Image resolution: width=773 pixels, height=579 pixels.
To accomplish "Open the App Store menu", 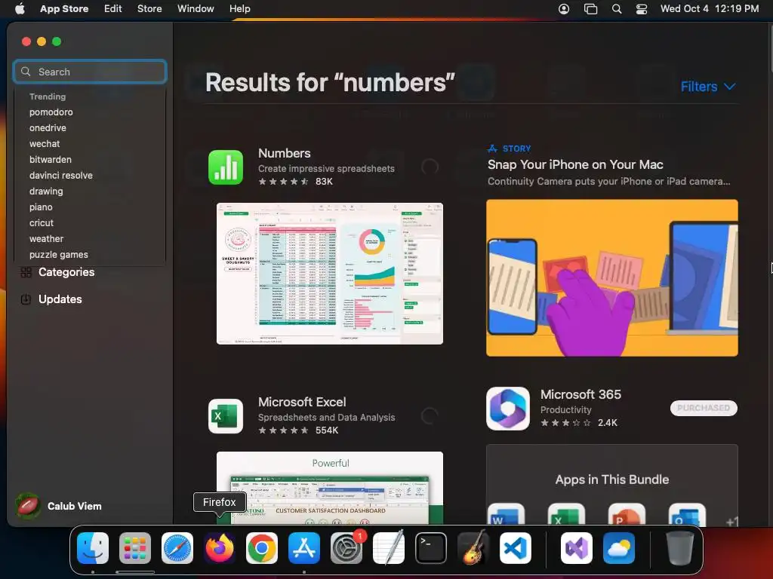I will click(64, 8).
